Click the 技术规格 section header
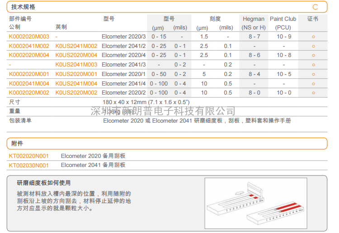Viewport: 339px width, 233px height. 167,7
